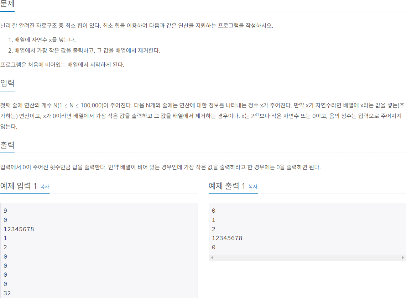Click the 문제 section heading
Screen dimensions: 407x298
tap(7, 4)
